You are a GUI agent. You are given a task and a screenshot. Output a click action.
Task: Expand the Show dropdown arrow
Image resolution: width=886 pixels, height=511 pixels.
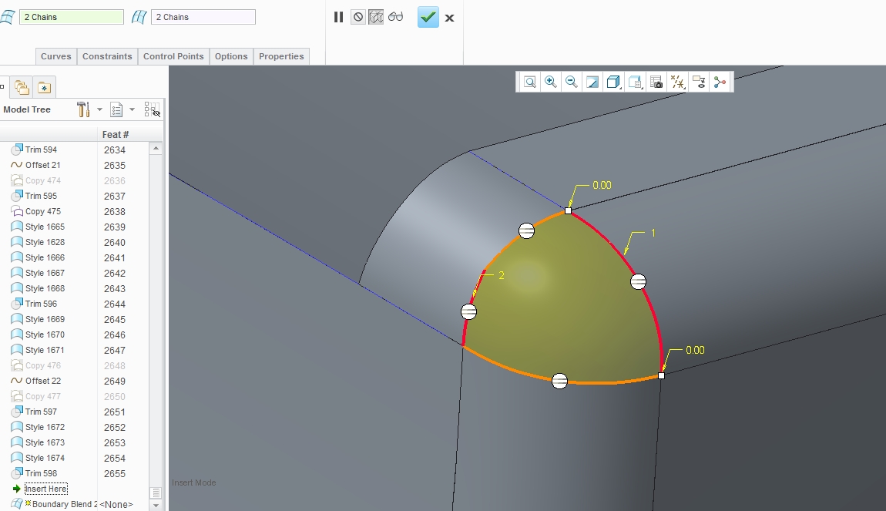(132, 109)
